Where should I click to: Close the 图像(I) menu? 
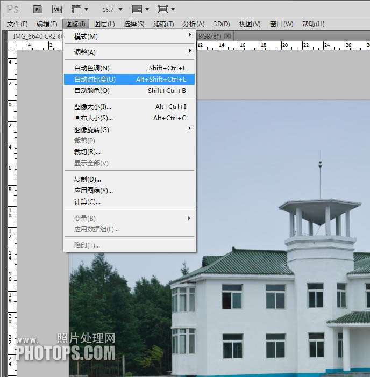tap(76, 24)
